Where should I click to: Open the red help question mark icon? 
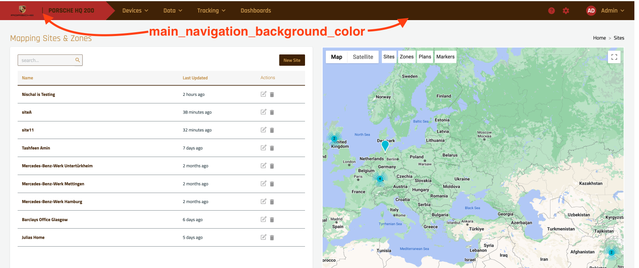coord(552,11)
